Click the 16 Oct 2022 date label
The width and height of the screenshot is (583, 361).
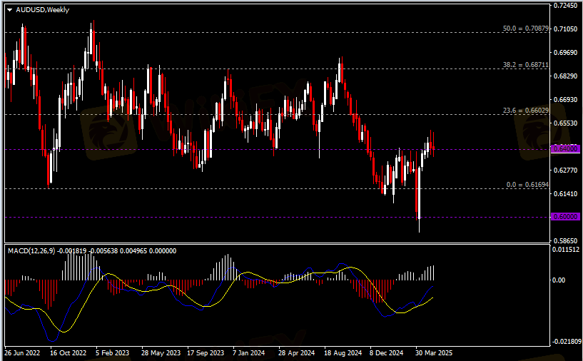point(68,353)
